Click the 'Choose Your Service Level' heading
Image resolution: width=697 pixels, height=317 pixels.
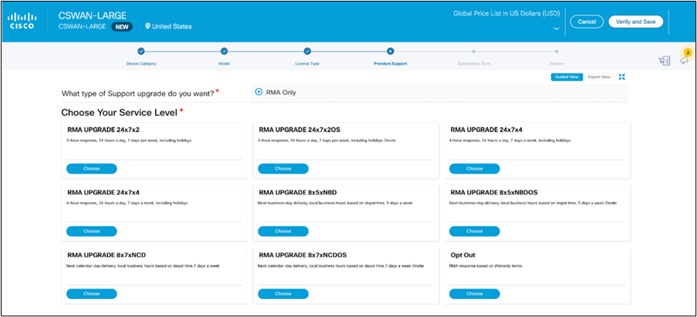pyautogui.click(x=120, y=113)
